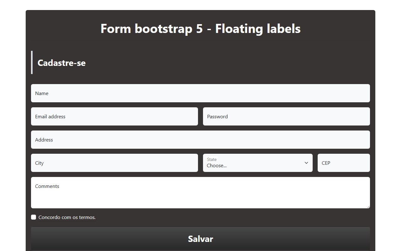Click the Password field floating label

(217, 116)
